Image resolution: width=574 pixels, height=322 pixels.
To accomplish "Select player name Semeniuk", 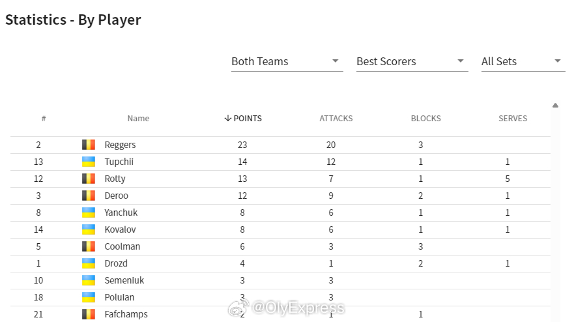I will click(124, 280).
